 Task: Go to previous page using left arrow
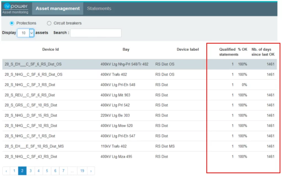point(6,171)
